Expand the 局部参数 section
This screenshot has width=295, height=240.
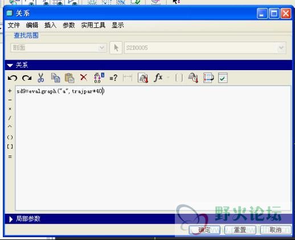(11, 219)
